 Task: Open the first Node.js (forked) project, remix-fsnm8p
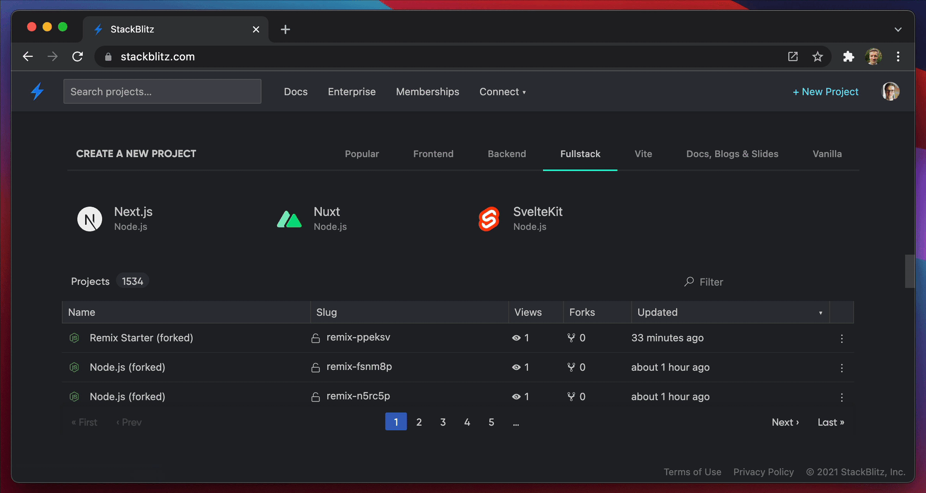[127, 367]
